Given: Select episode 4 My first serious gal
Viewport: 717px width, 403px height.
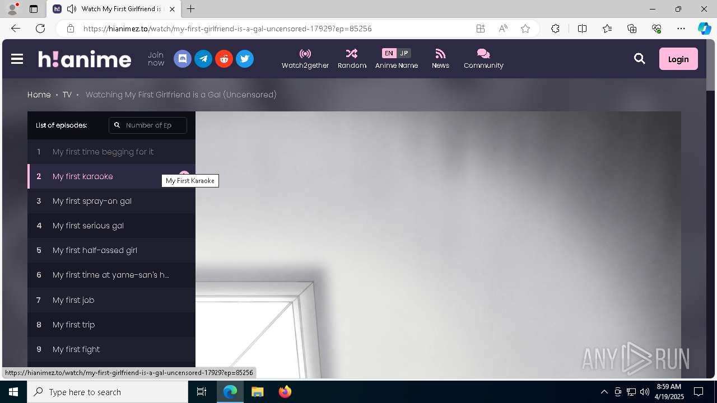Looking at the screenshot, I should click(111, 226).
